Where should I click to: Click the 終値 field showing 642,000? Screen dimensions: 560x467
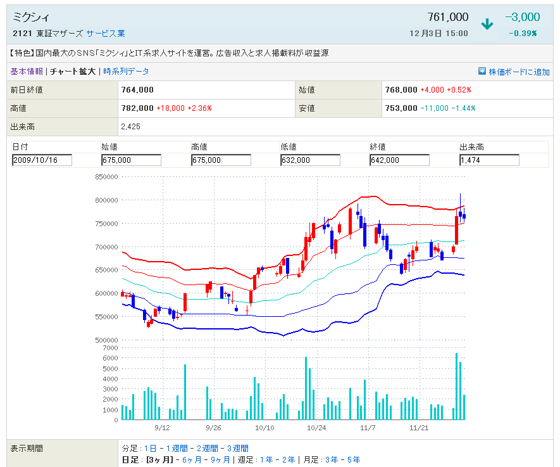tap(399, 160)
